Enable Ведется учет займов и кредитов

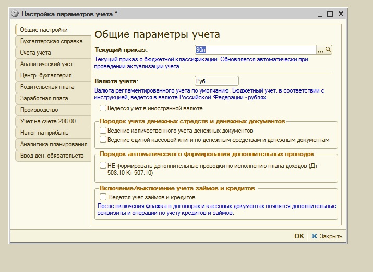tap(103, 197)
